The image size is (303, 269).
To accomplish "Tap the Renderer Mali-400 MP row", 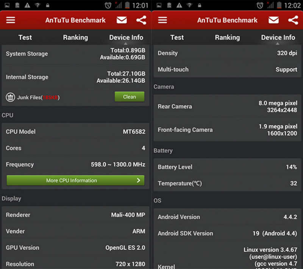I will coord(75,215).
